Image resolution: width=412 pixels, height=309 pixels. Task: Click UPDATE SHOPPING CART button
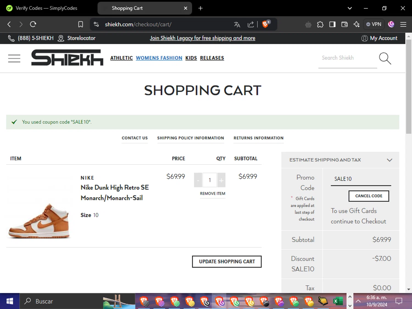coord(227,262)
